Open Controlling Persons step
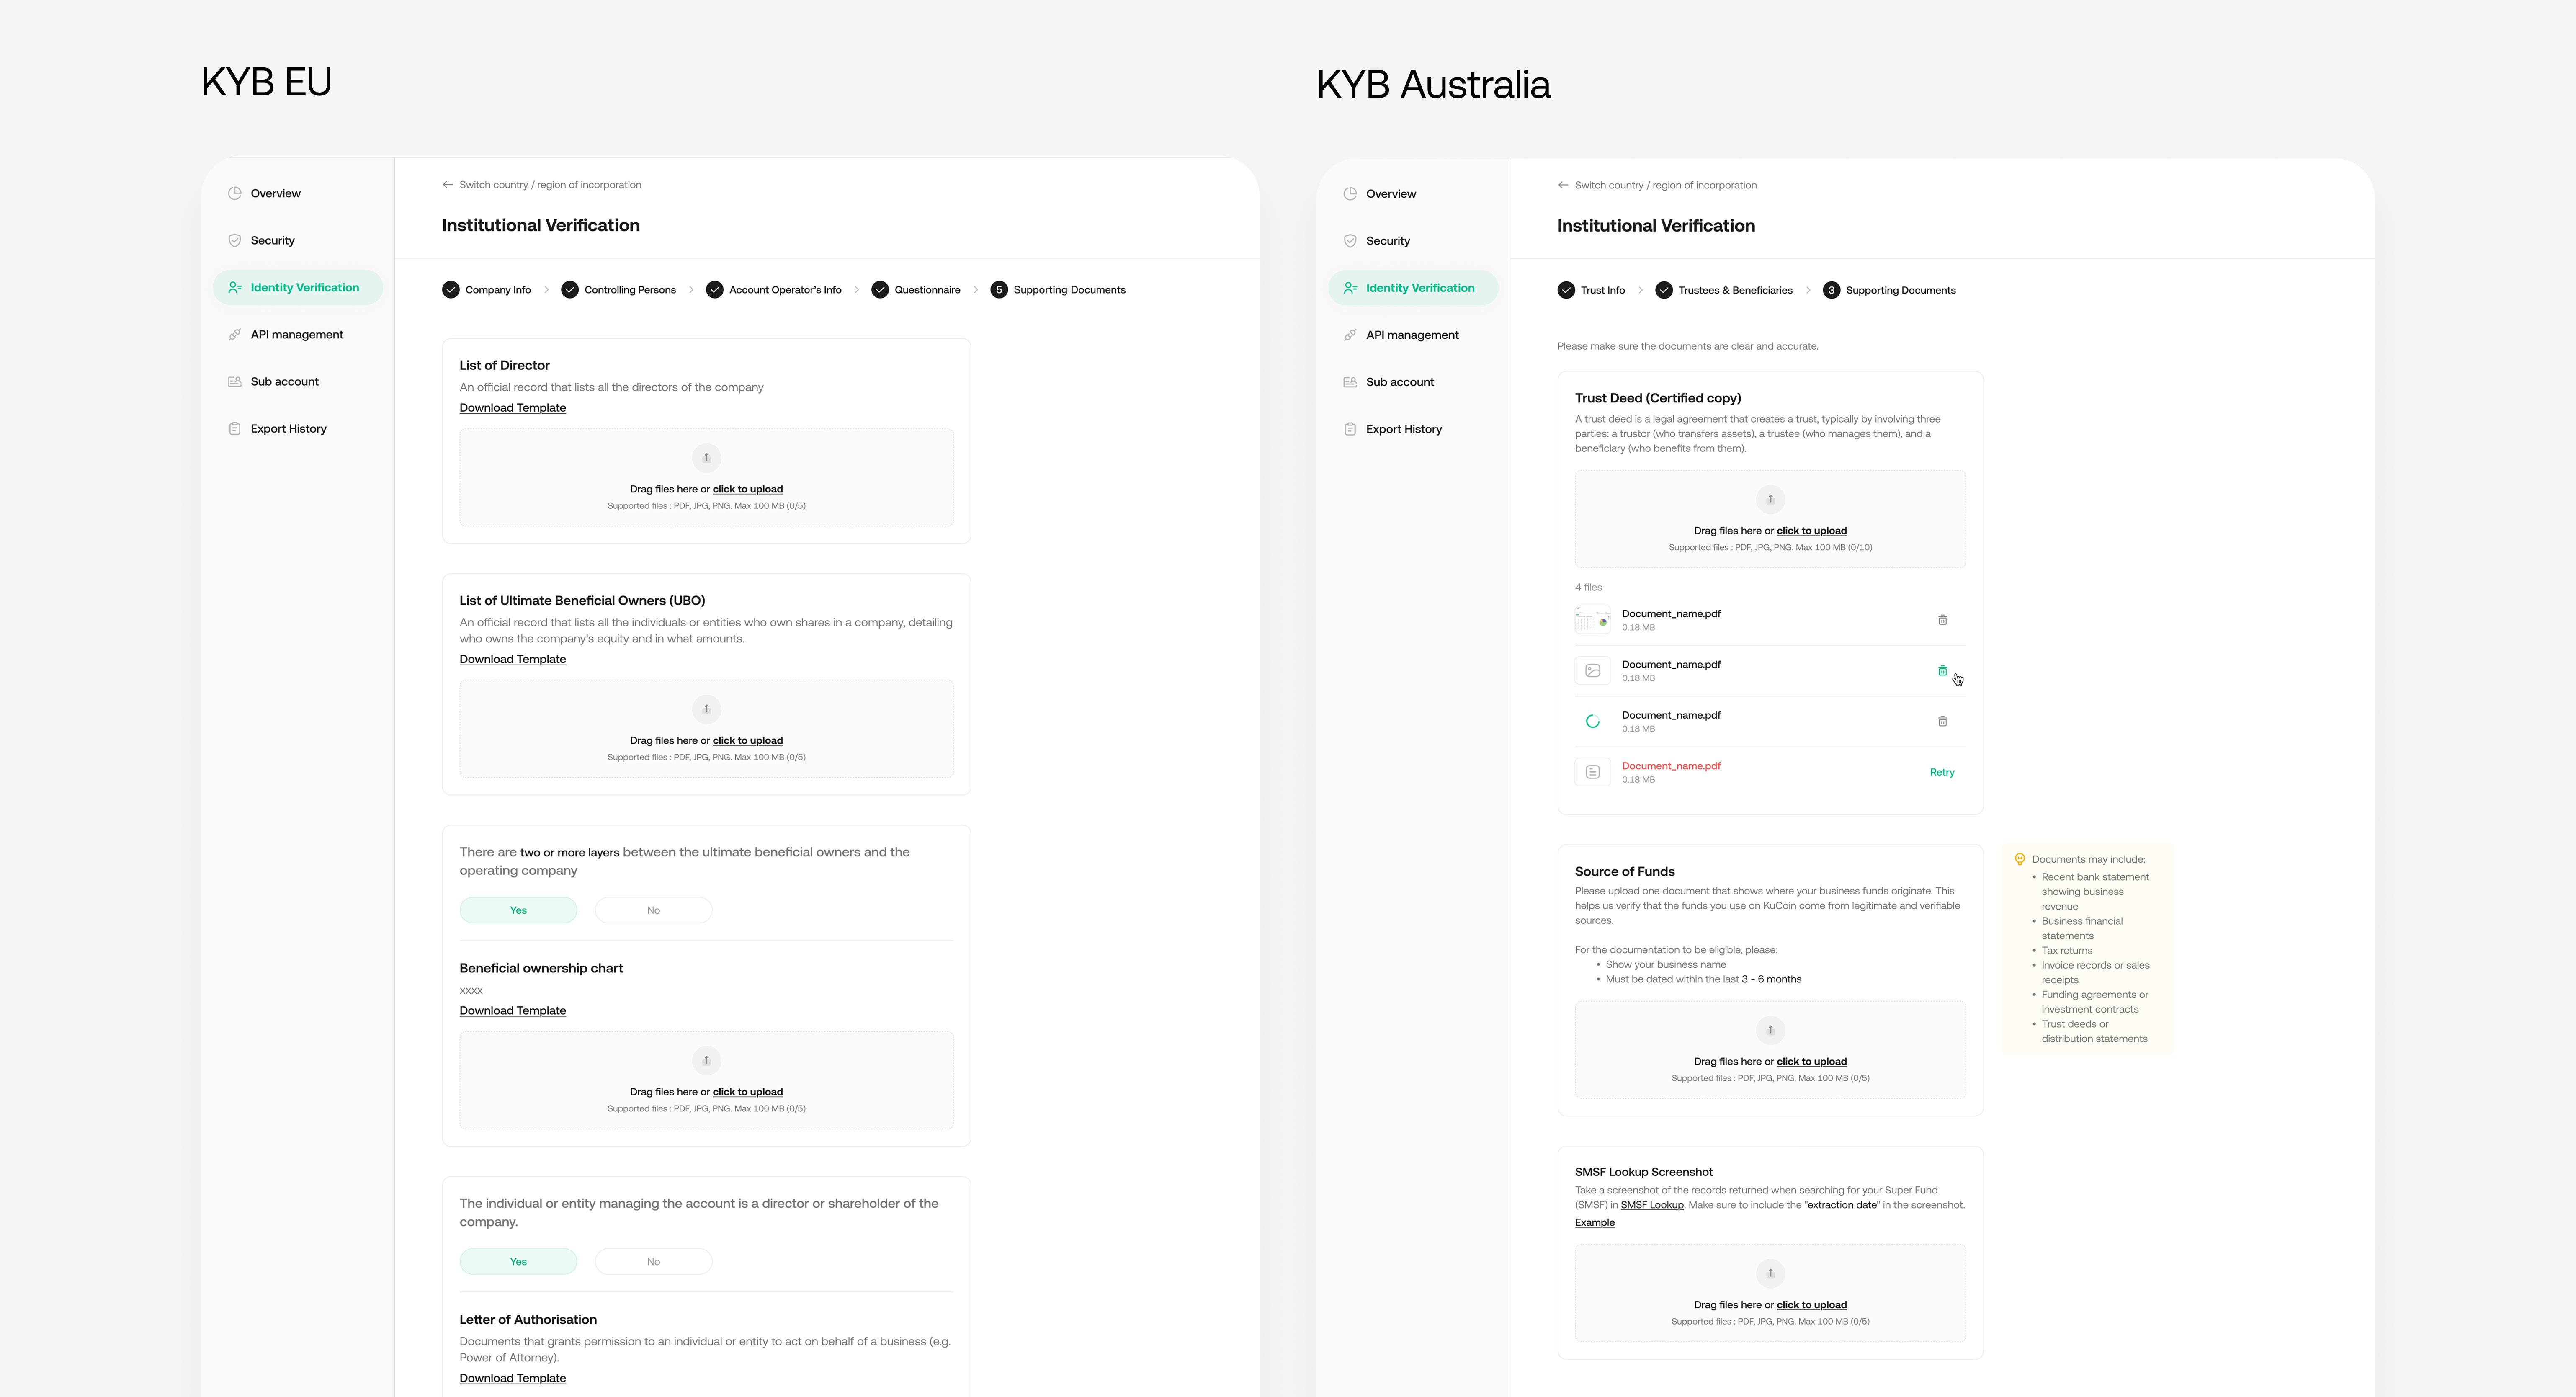Image resolution: width=2576 pixels, height=1397 pixels. tap(619, 290)
